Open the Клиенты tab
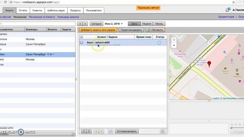 (x=37, y=10)
